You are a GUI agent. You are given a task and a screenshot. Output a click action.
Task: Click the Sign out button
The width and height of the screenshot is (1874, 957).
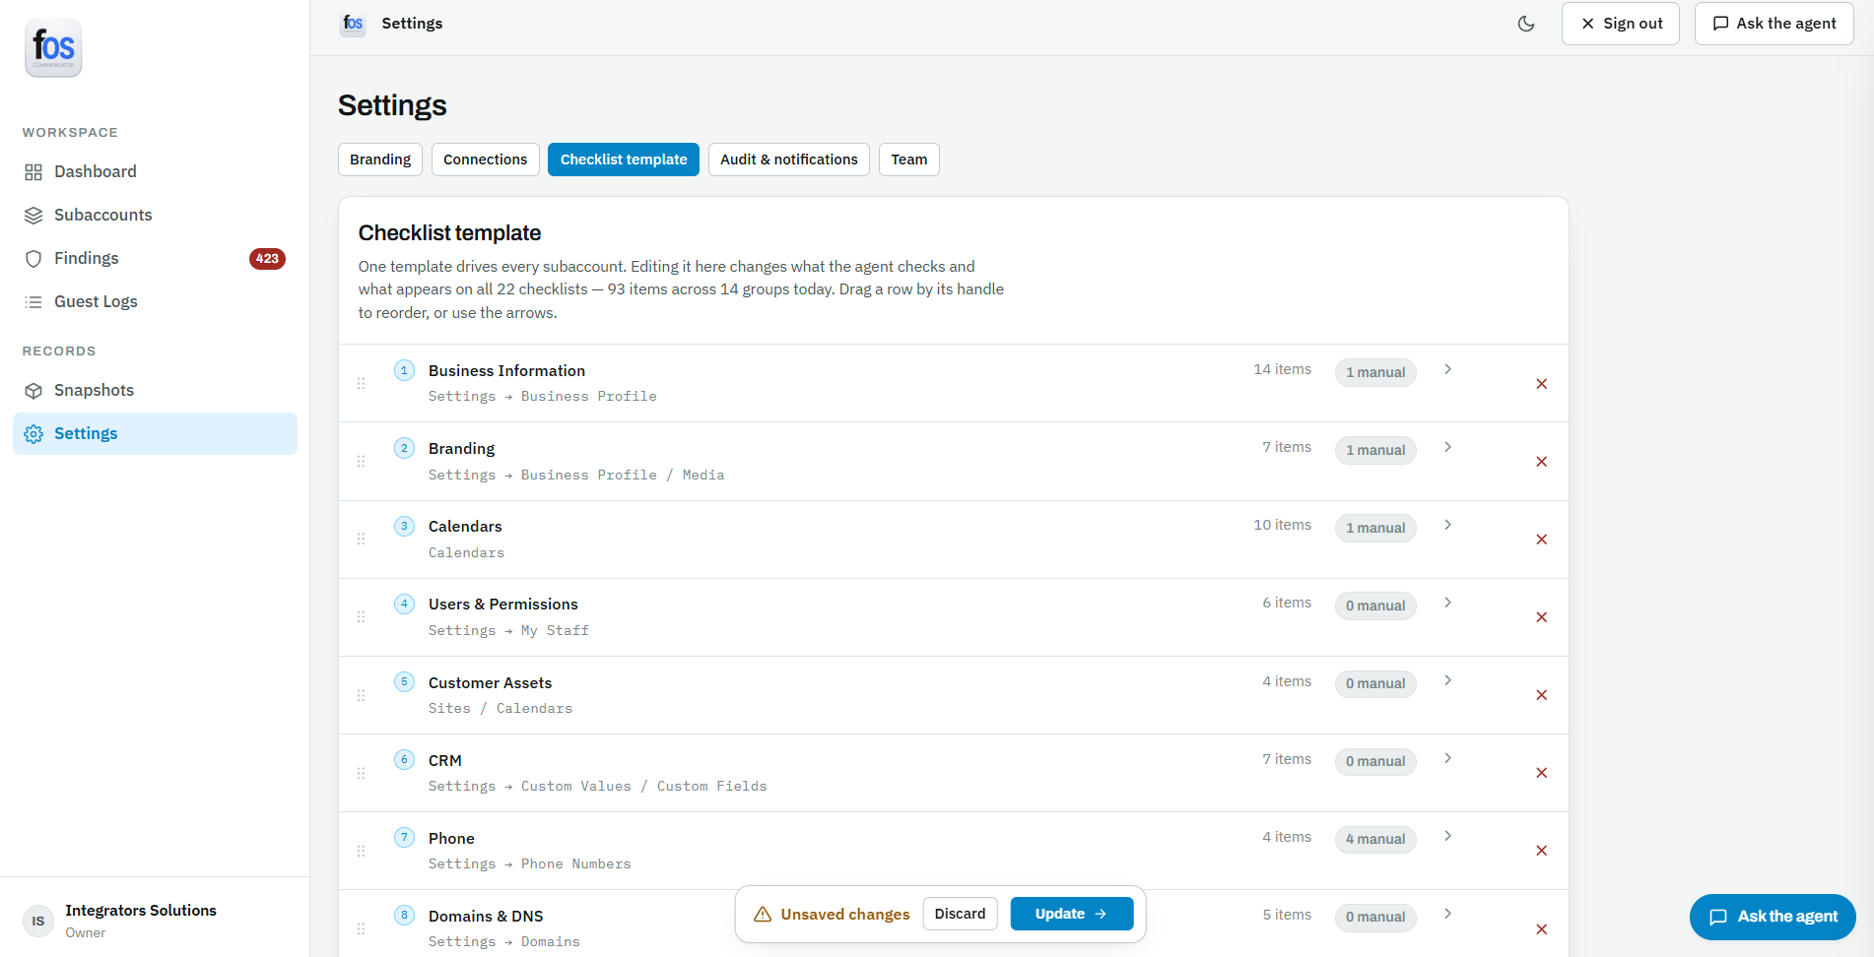point(1620,24)
